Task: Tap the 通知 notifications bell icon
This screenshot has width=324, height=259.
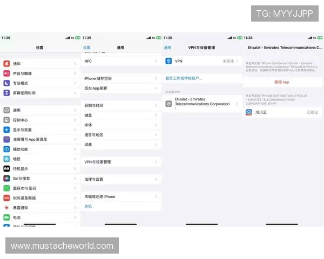Action: coord(6,64)
